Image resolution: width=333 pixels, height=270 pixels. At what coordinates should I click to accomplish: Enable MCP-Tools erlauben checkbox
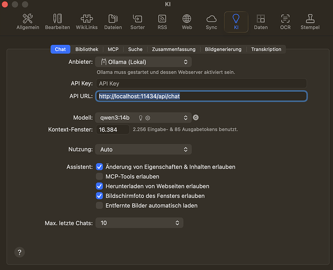(99, 177)
